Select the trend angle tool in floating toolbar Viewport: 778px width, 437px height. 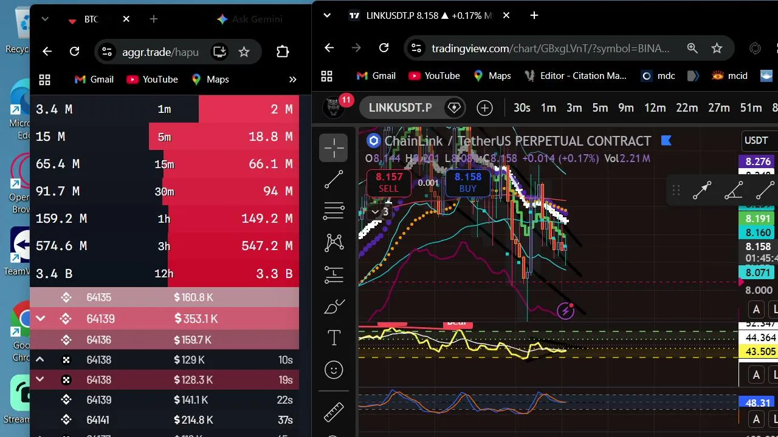tap(734, 191)
